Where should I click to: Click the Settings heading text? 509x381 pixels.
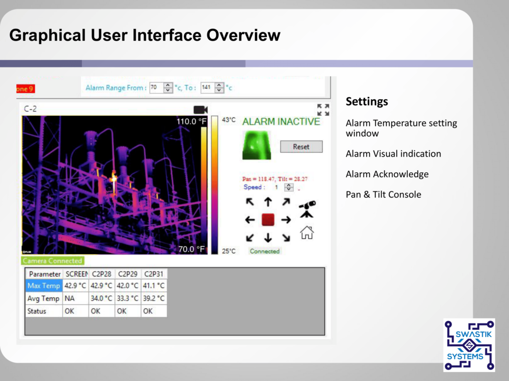point(367,102)
